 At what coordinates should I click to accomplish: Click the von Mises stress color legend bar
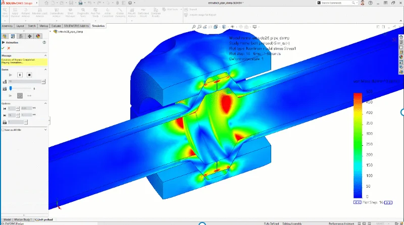click(358, 145)
